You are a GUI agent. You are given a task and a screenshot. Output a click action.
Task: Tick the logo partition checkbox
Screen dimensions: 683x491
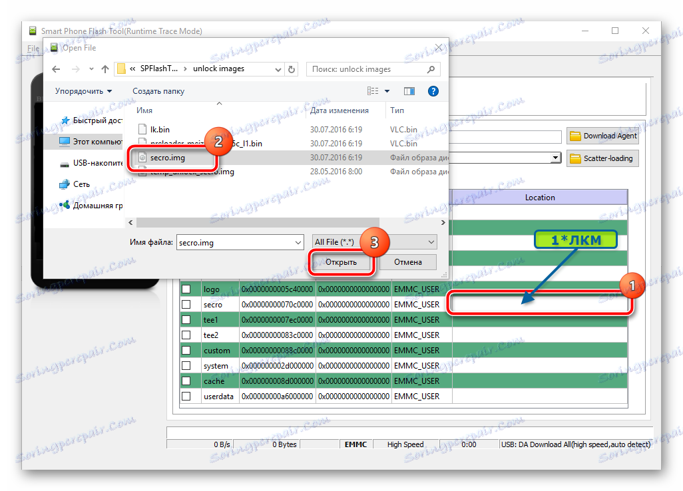pos(186,289)
